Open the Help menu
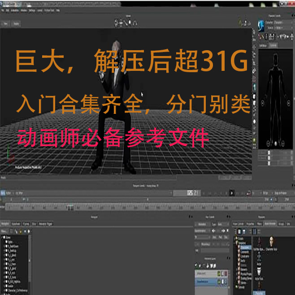The image size is (295, 295). click(x=58, y=10)
